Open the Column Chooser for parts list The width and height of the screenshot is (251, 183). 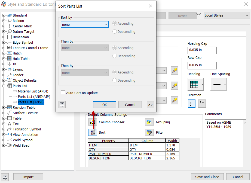tap(93, 122)
